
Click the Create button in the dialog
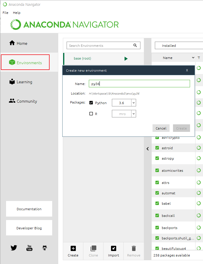[181, 128]
